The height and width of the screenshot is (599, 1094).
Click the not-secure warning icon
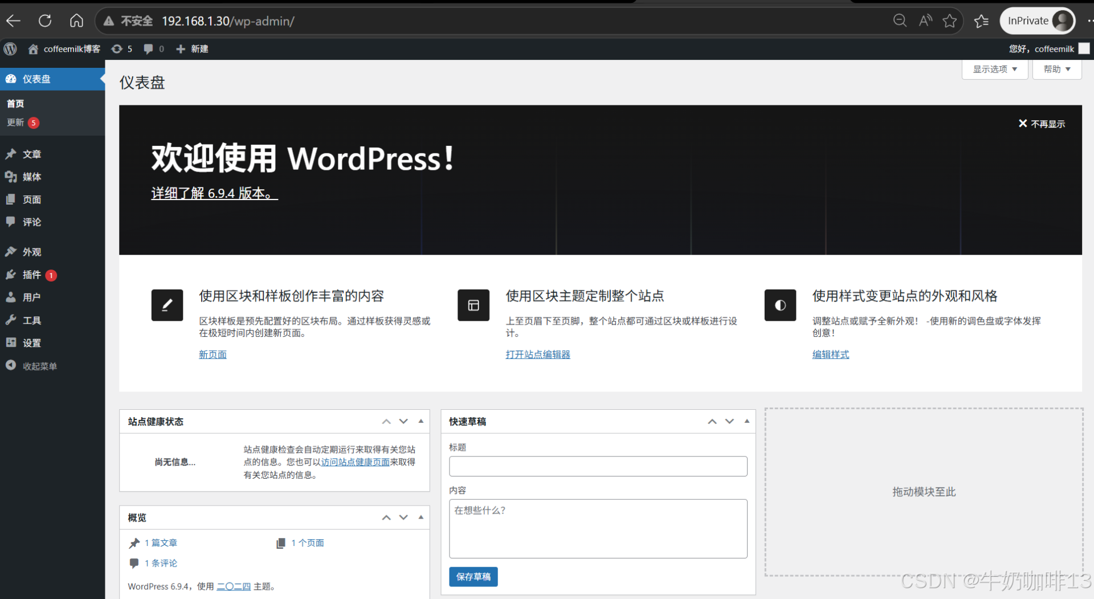click(108, 21)
